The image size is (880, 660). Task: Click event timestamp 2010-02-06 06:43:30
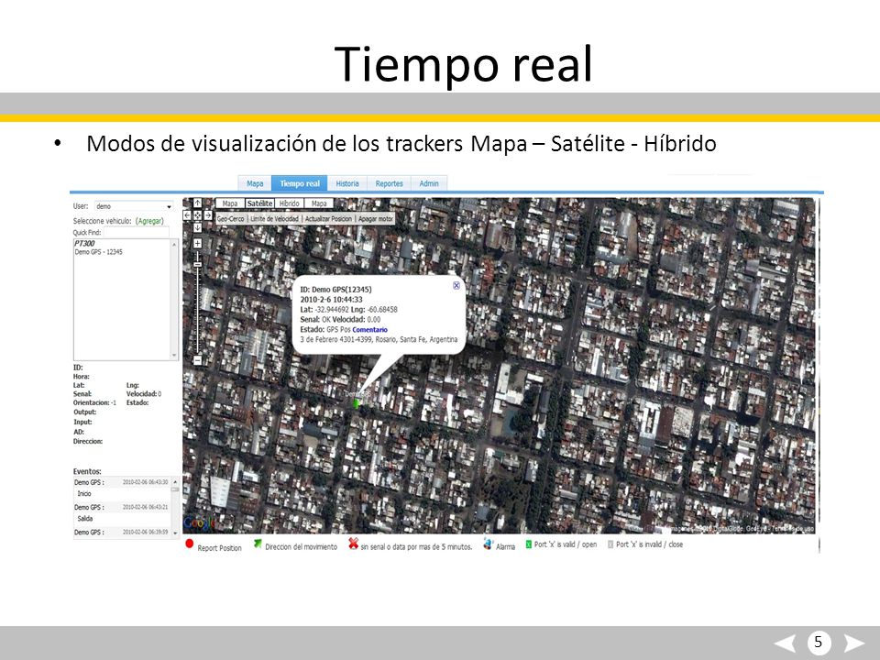146,482
